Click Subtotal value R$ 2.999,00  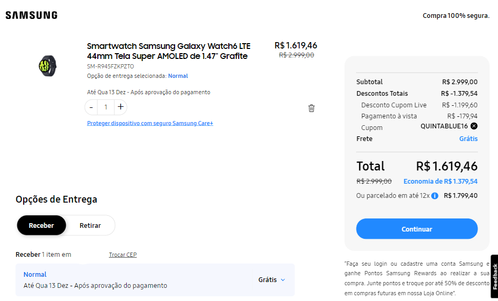(460, 82)
